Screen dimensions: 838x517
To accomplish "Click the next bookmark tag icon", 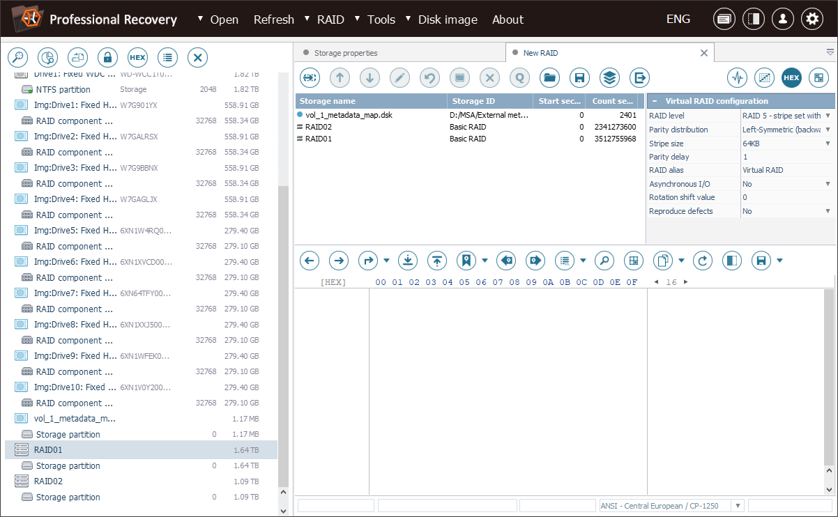I will 535,261.
